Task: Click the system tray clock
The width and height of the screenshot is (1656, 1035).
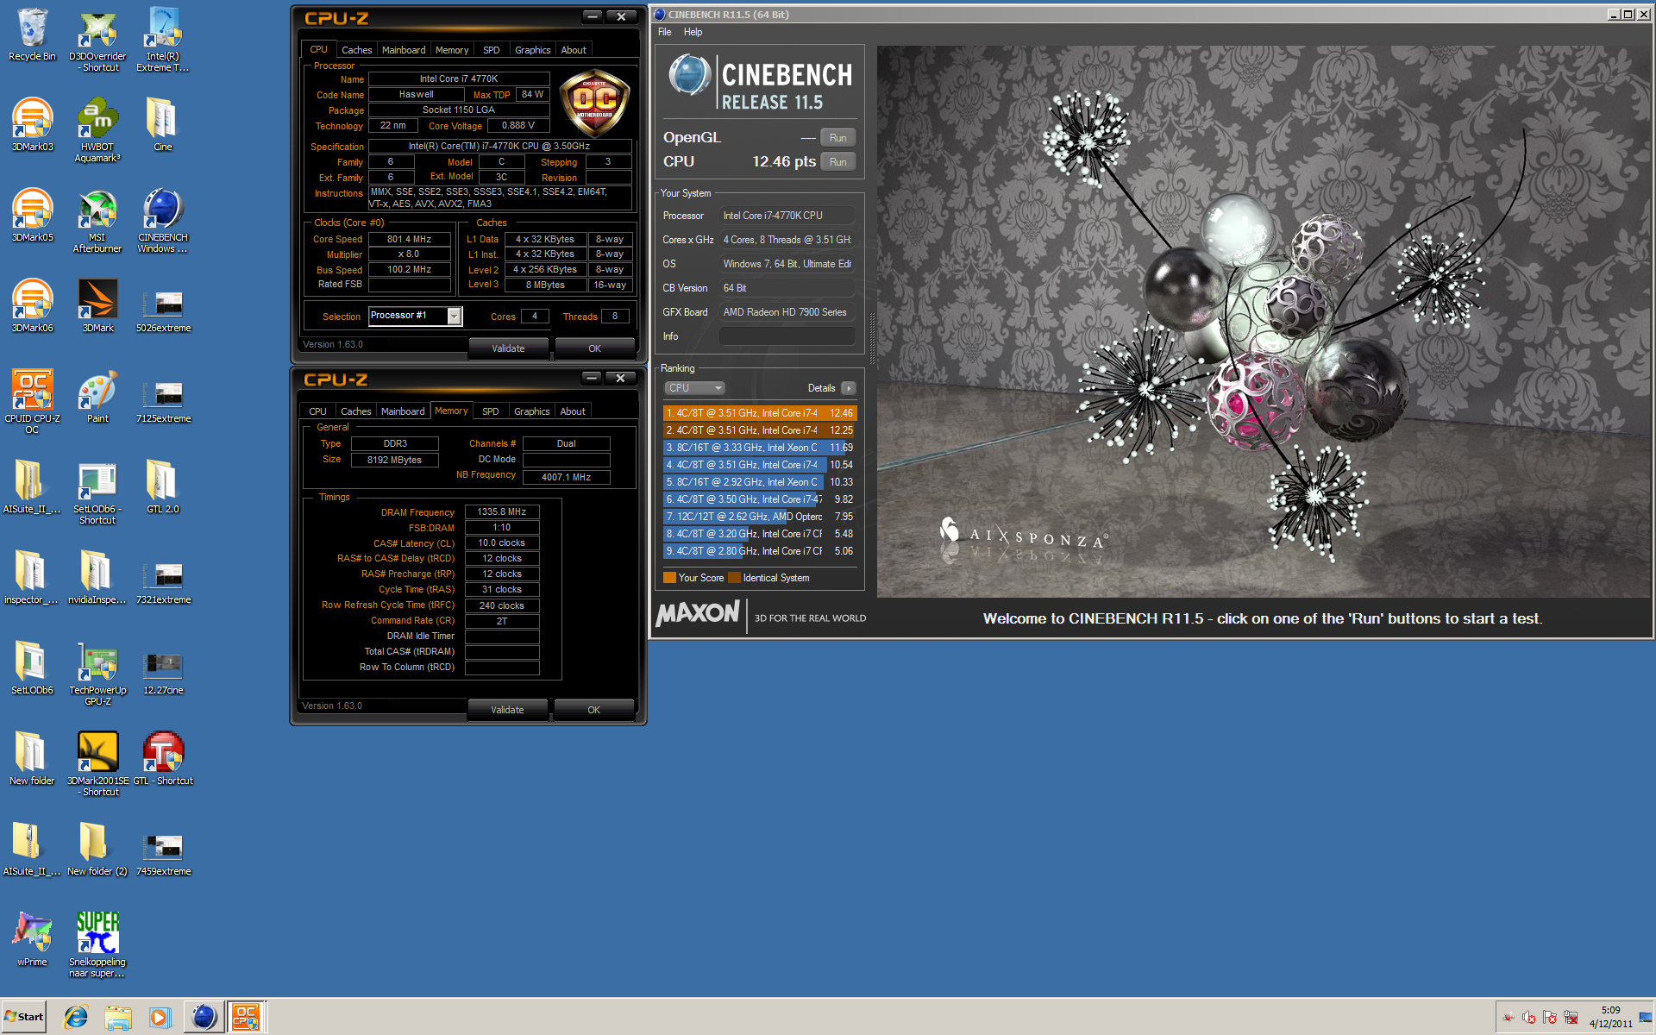Action: tap(1610, 1017)
